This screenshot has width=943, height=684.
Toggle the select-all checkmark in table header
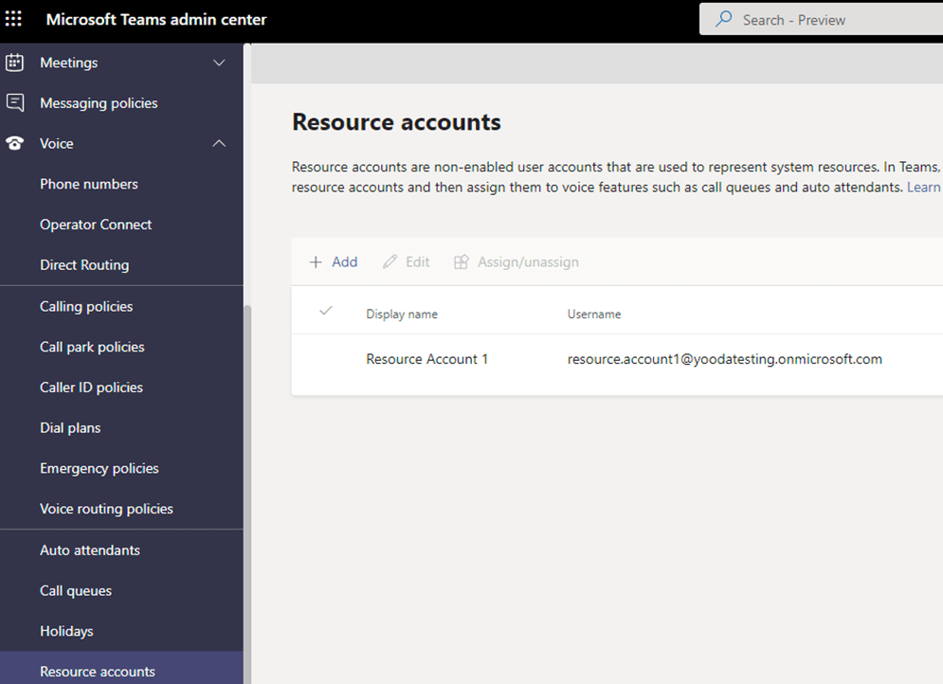coord(325,312)
